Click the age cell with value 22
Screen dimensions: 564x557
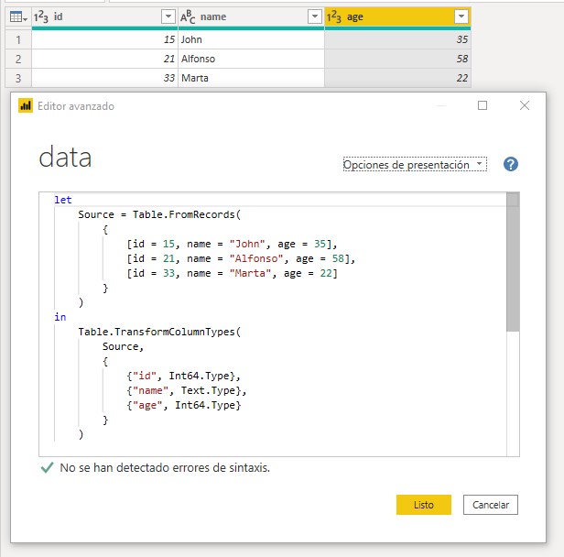[397, 78]
